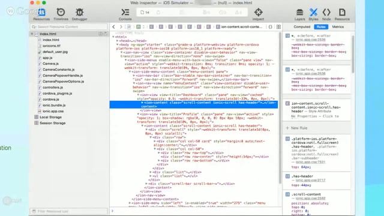Open the ionic.app.css:2717 source link

311,180
